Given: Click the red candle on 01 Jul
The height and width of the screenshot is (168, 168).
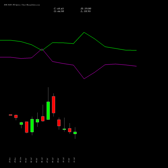Looking at the screenshot, I should (27, 127).
